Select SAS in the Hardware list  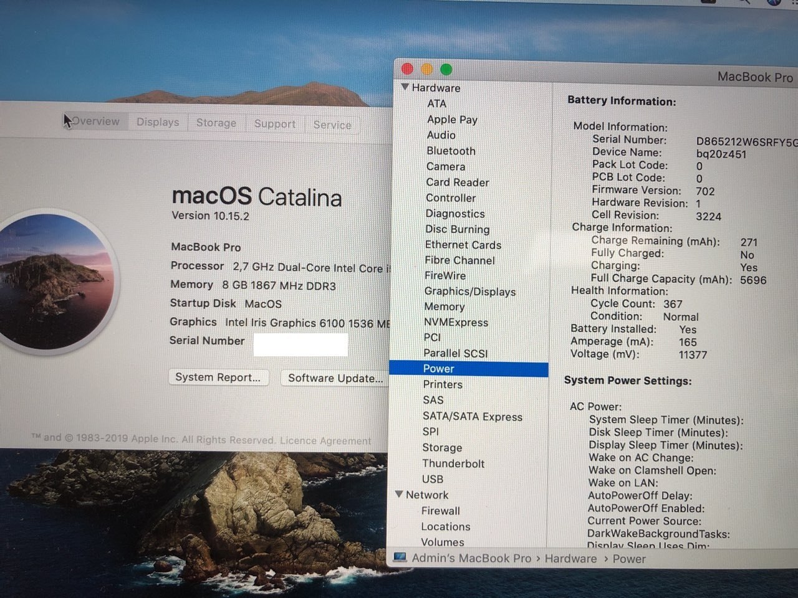tap(433, 400)
